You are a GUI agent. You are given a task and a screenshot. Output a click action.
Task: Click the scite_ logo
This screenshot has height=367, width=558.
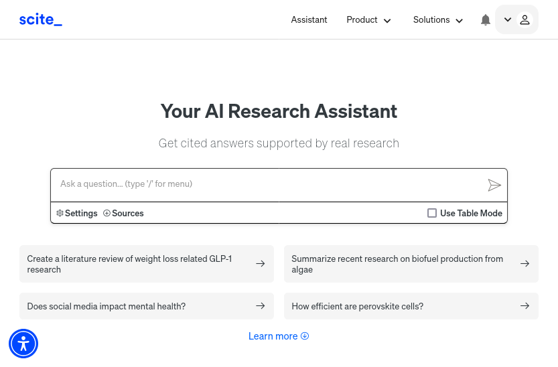(41, 19)
